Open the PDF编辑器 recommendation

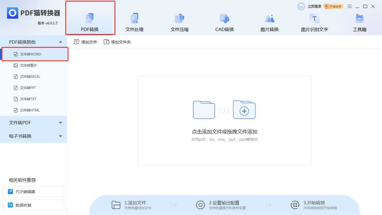pos(33,191)
